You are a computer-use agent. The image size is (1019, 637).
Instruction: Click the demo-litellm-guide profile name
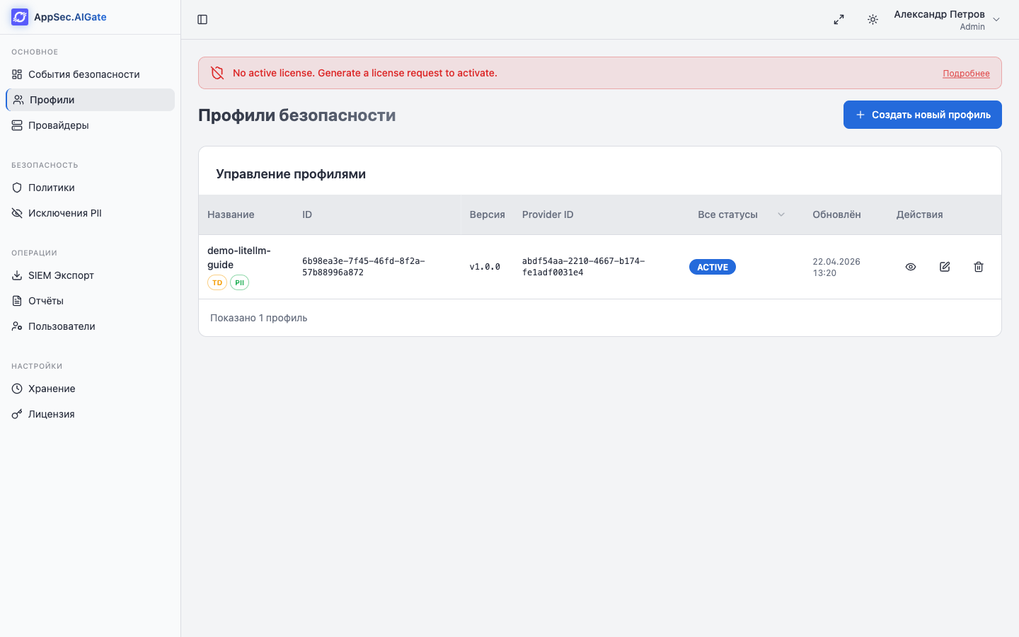click(239, 258)
